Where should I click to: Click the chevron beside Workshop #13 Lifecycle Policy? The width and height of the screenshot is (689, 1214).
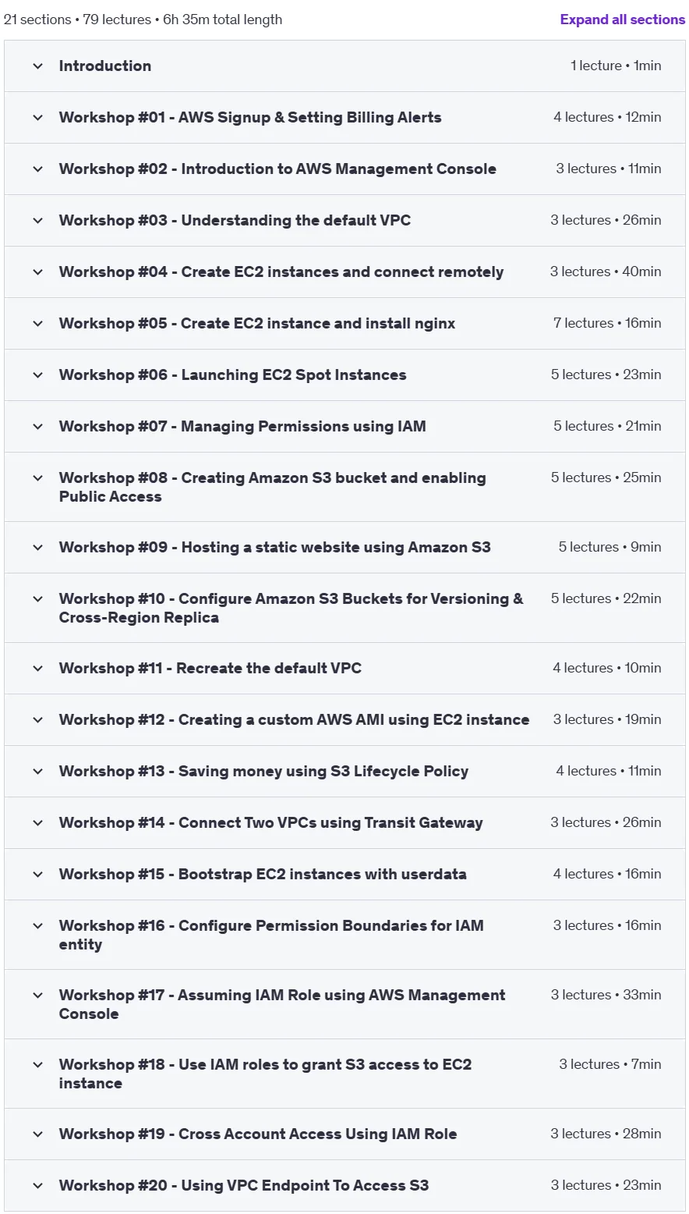[x=37, y=772]
